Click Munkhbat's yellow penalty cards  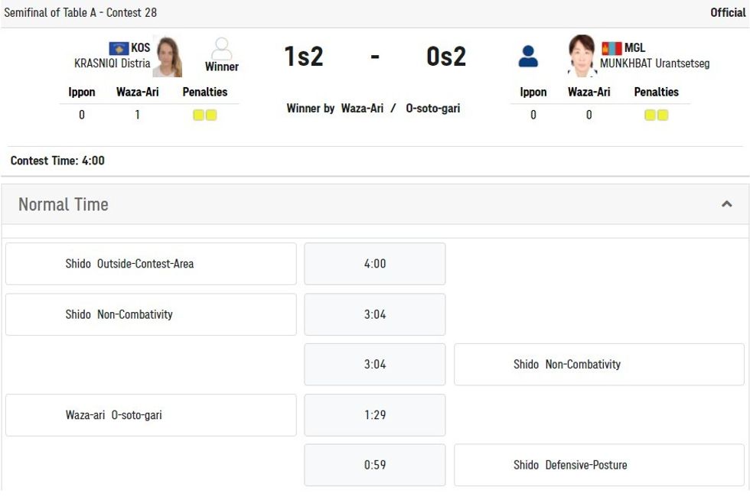point(657,115)
